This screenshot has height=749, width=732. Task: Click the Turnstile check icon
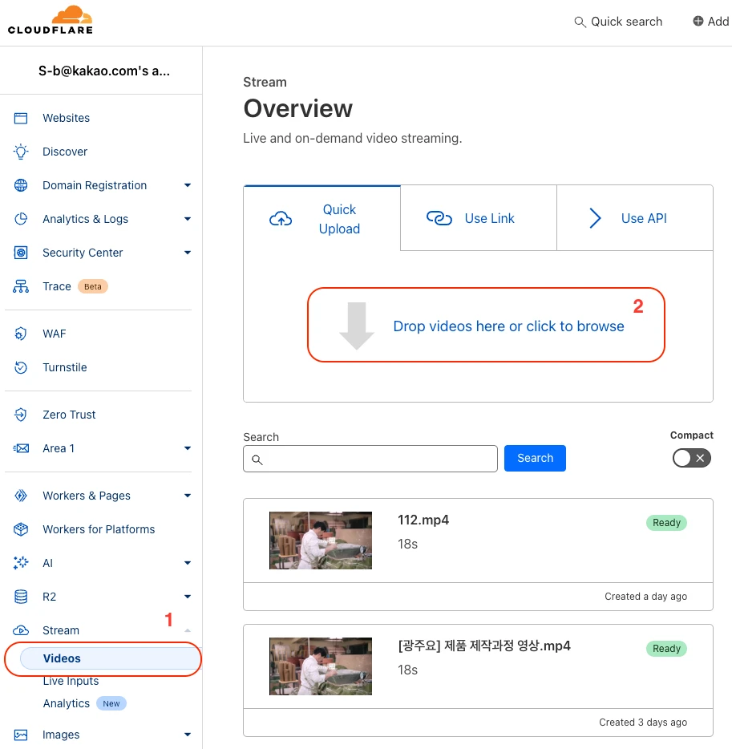[21, 367]
